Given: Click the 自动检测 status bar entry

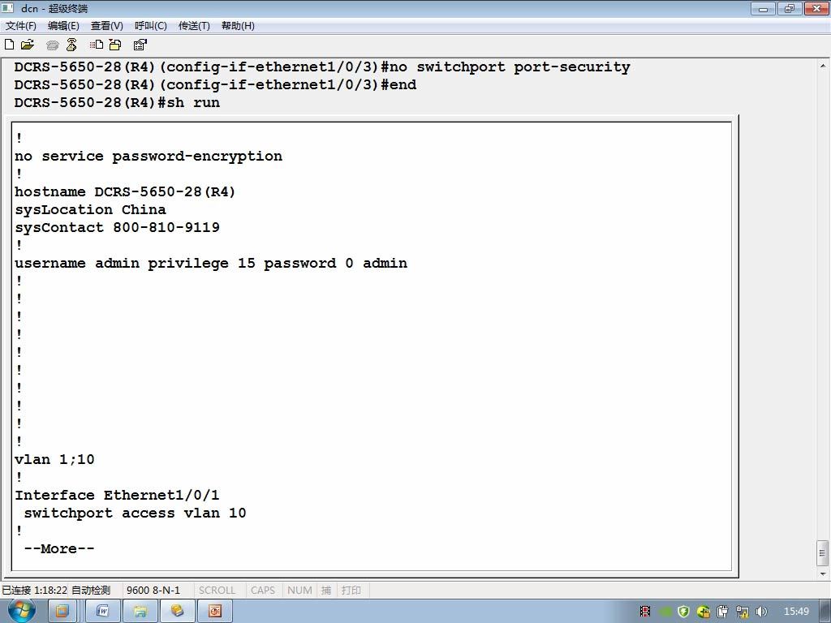Looking at the screenshot, I should (x=91, y=591).
